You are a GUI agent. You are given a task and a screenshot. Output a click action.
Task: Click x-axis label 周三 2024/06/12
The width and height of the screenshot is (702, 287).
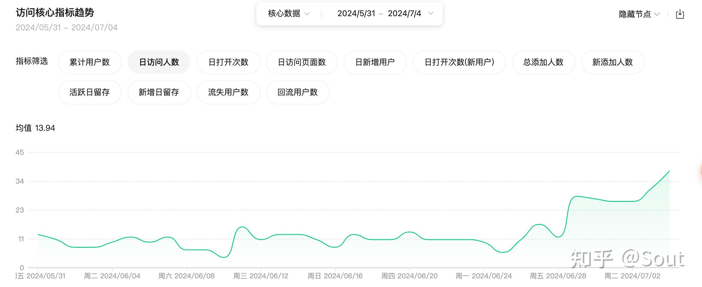pos(261,276)
